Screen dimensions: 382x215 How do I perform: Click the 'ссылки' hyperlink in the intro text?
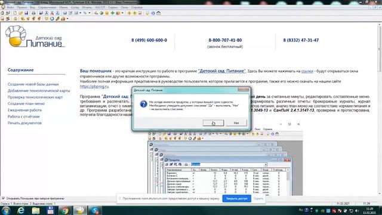click(x=307, y=71)
